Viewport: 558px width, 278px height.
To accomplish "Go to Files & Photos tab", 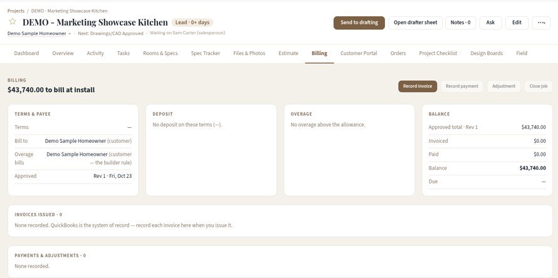I will (250, 53).
